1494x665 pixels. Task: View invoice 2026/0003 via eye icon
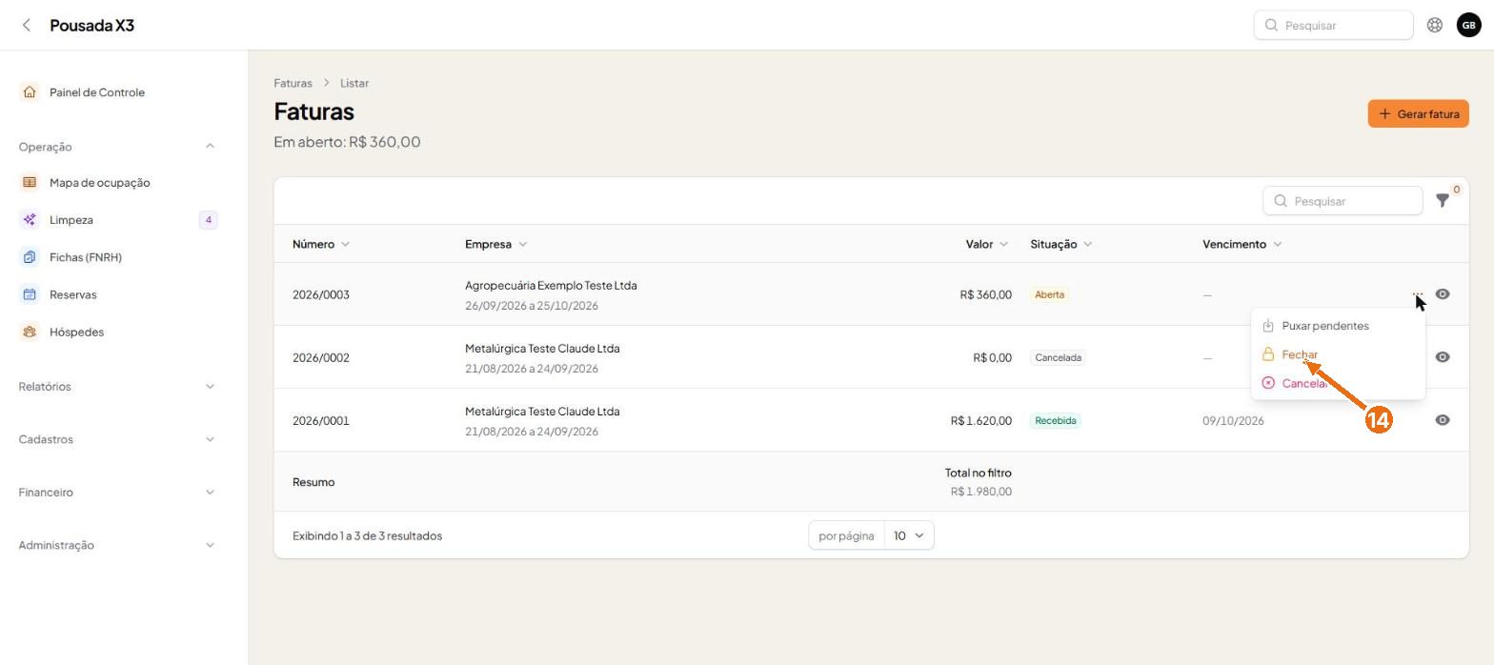1443,294
